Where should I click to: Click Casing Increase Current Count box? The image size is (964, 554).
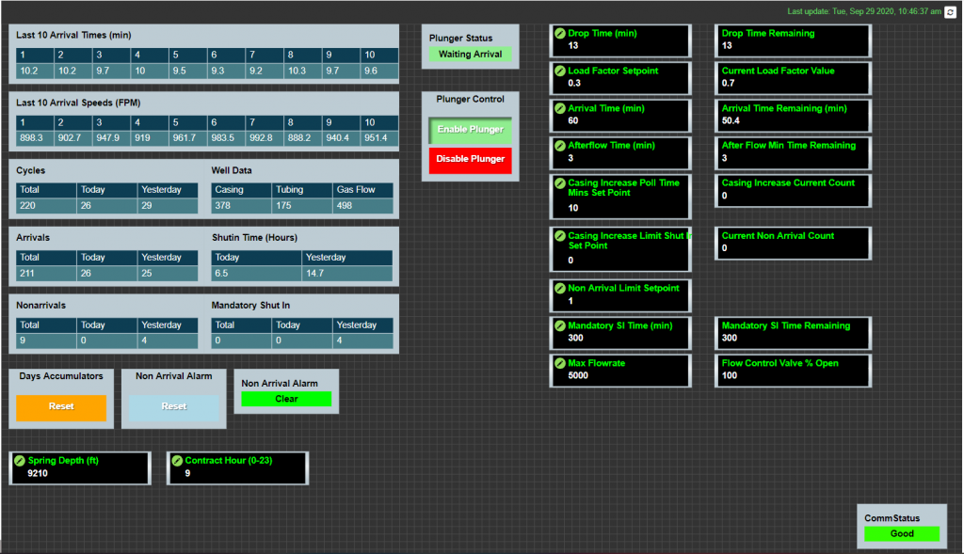(x=793, y=190)
